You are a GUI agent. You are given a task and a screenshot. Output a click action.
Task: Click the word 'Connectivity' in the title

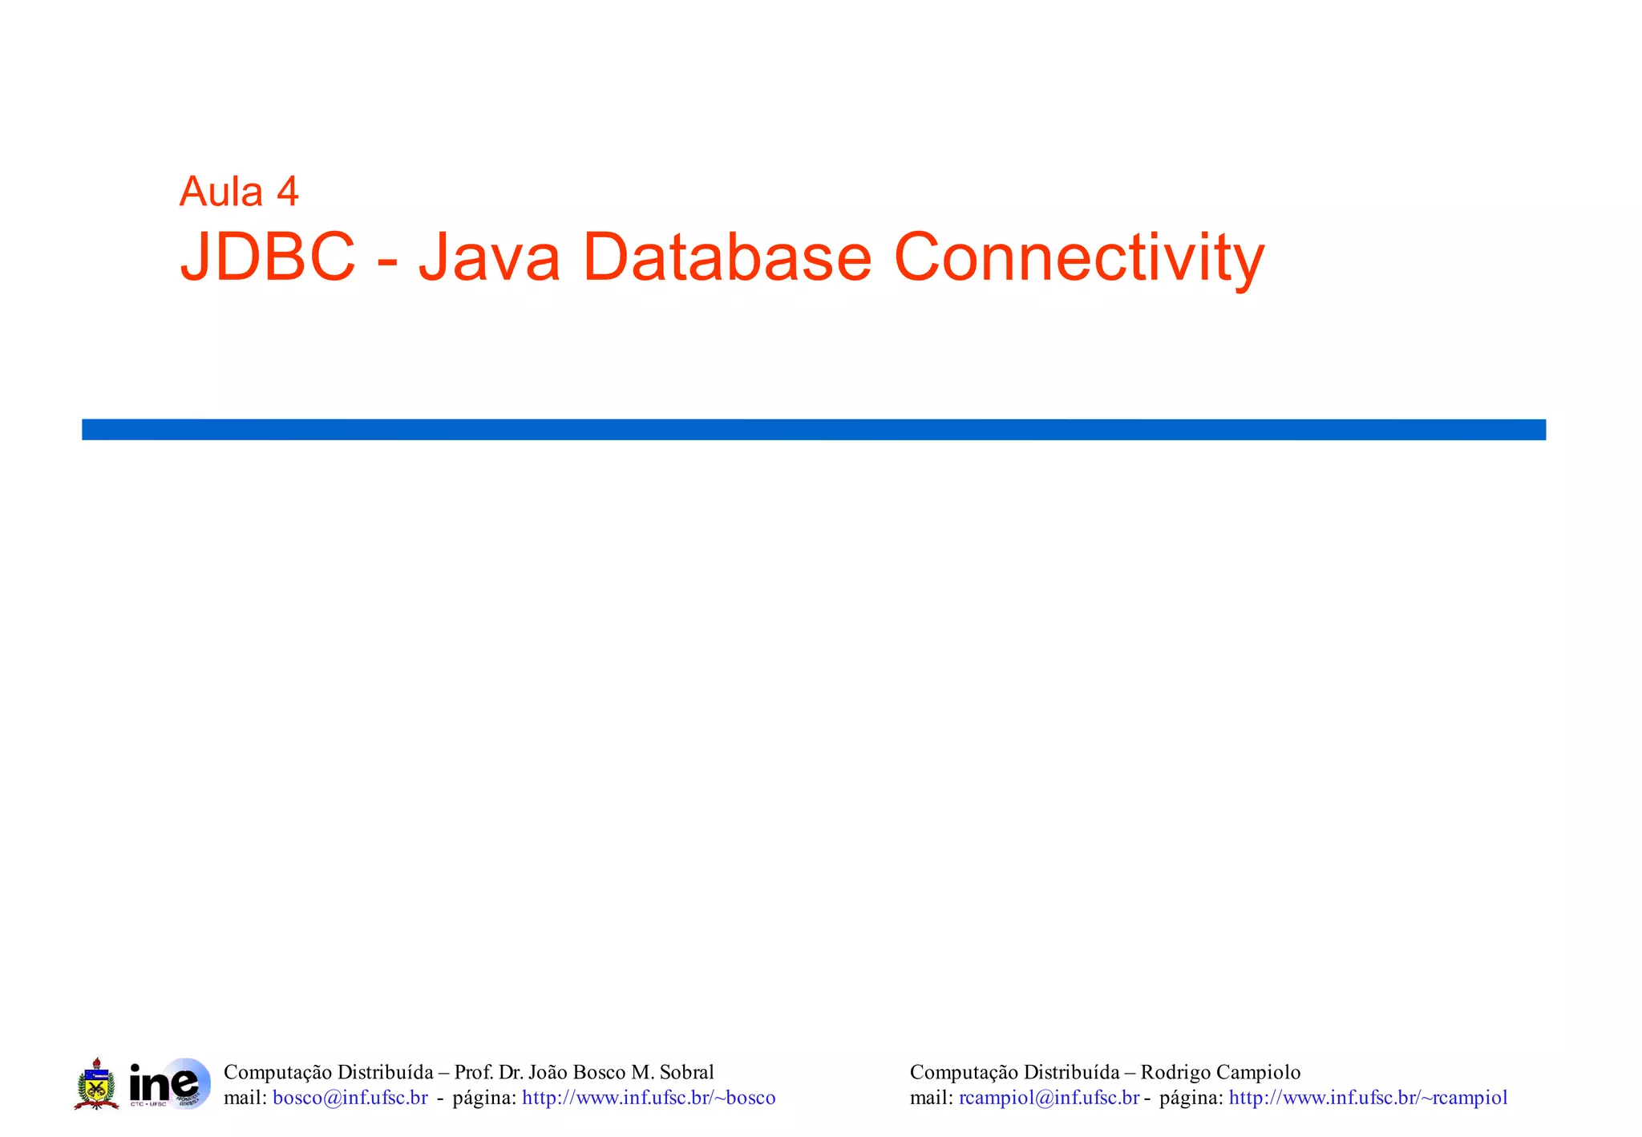pyautogui.click(x=1078, y=257)
